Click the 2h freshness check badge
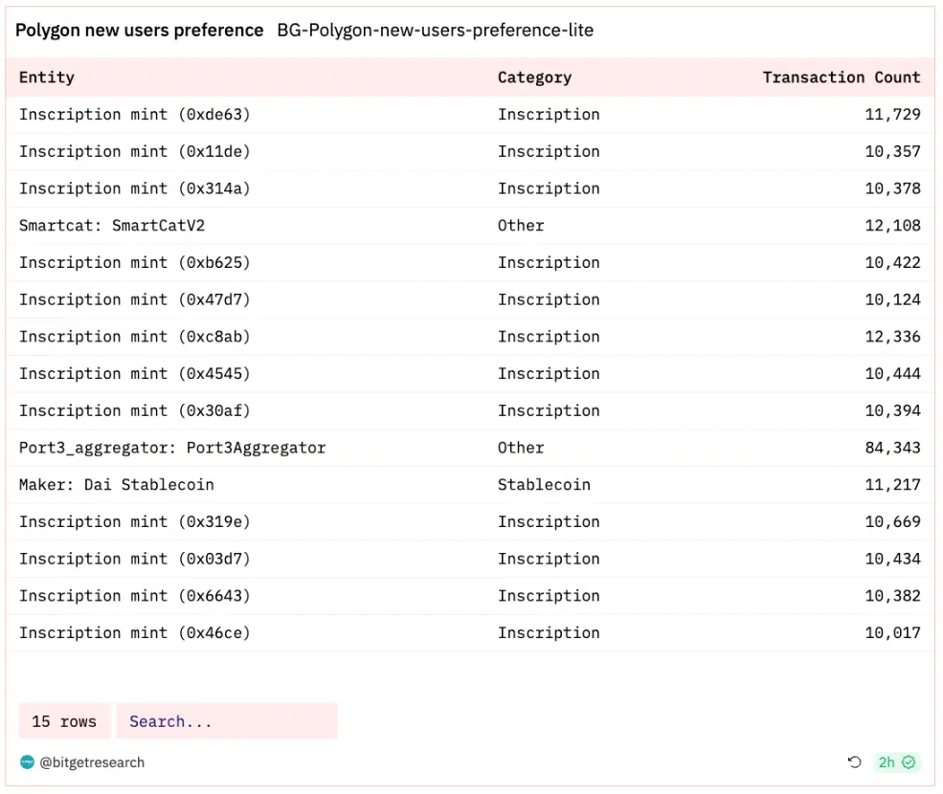 [x=897, y=762]
